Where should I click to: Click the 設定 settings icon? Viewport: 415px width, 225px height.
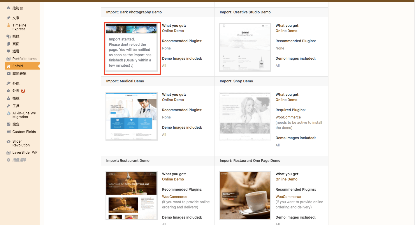(8, 124)
